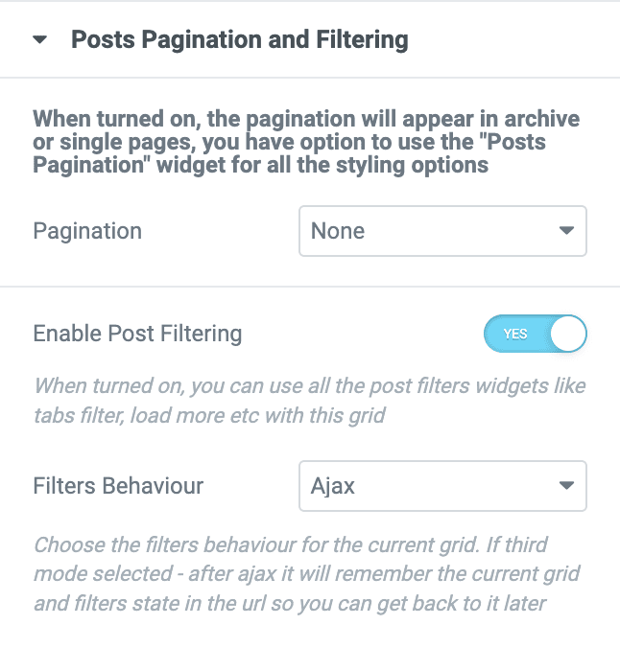
Task: Click the YES text on the toggle
Action: tap(515, 335)
